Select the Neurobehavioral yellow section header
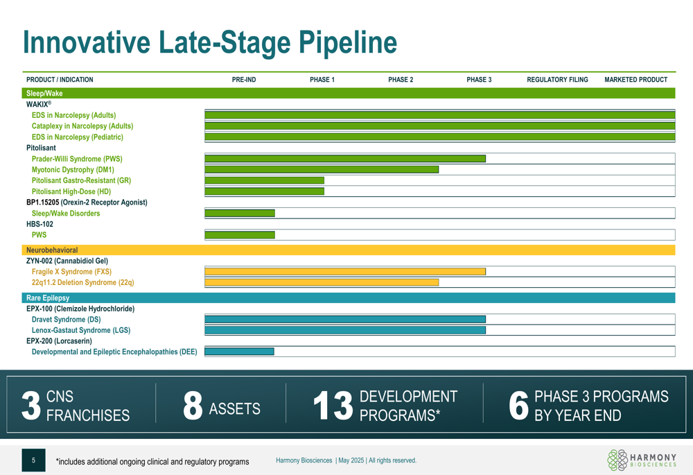The height and width of the screenshot is (475, 693). tap(349, 250)
